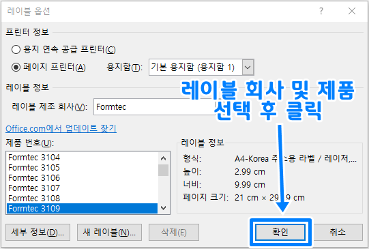Click the New Label button (새 레이블)

109,233
